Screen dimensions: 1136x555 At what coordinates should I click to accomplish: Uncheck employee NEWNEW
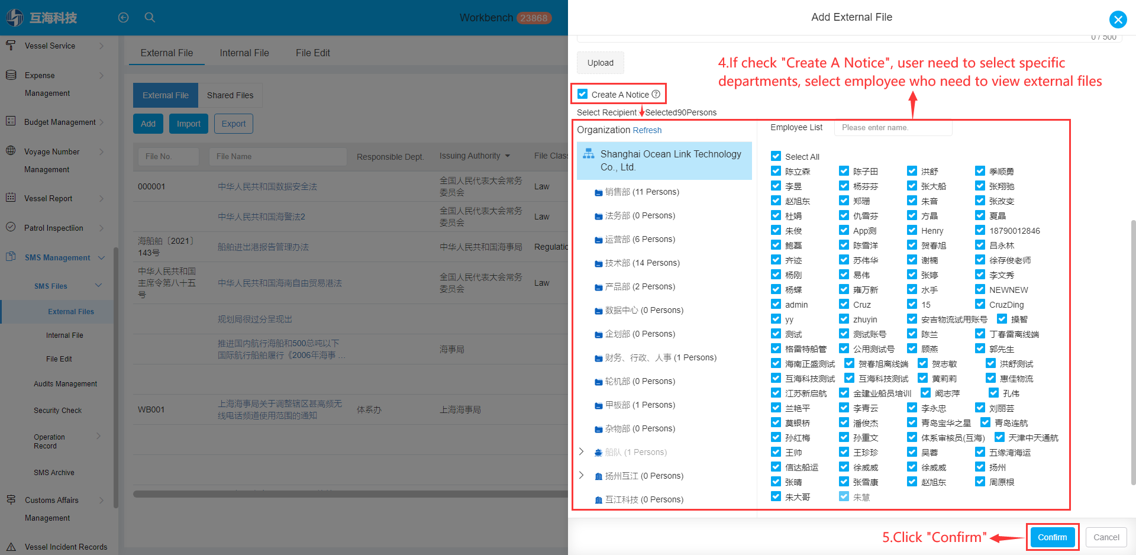point(980,289)
